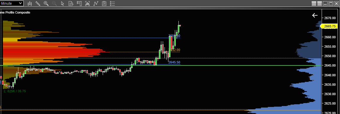Click the yellow 2665.75 current price marker
This screenshot has width=340, height=114.
coord(329,26)
